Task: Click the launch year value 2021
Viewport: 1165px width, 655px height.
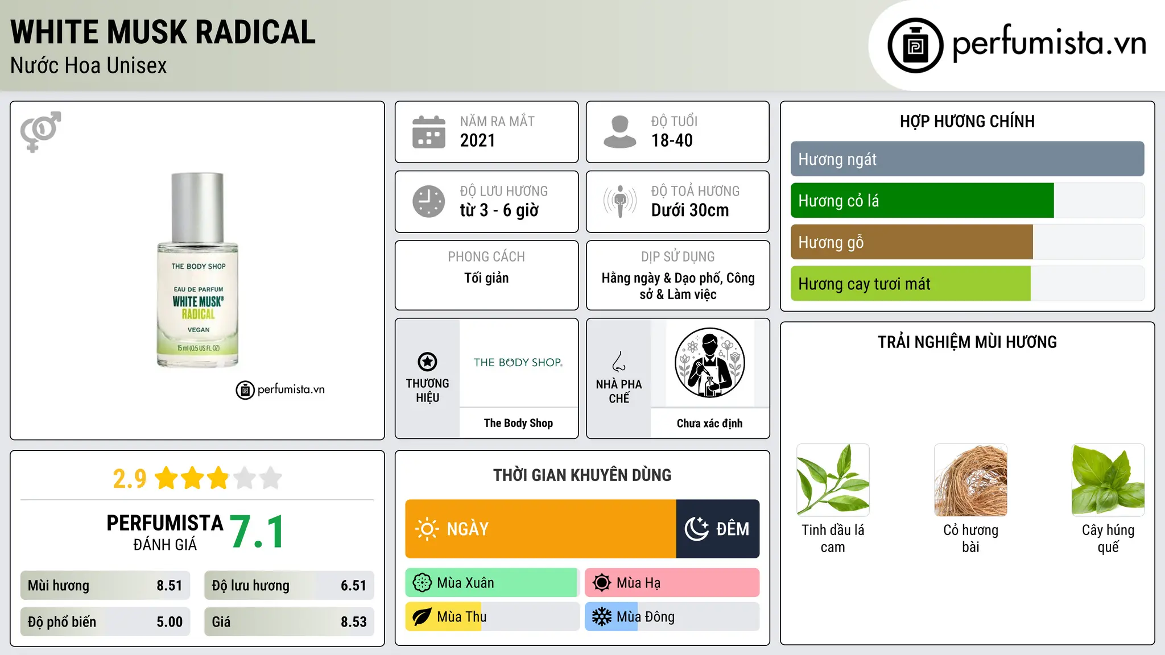Action: click(x=478, y=140)
